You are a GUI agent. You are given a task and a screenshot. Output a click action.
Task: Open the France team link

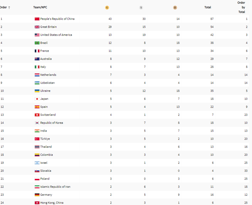(x=45, y=51)
